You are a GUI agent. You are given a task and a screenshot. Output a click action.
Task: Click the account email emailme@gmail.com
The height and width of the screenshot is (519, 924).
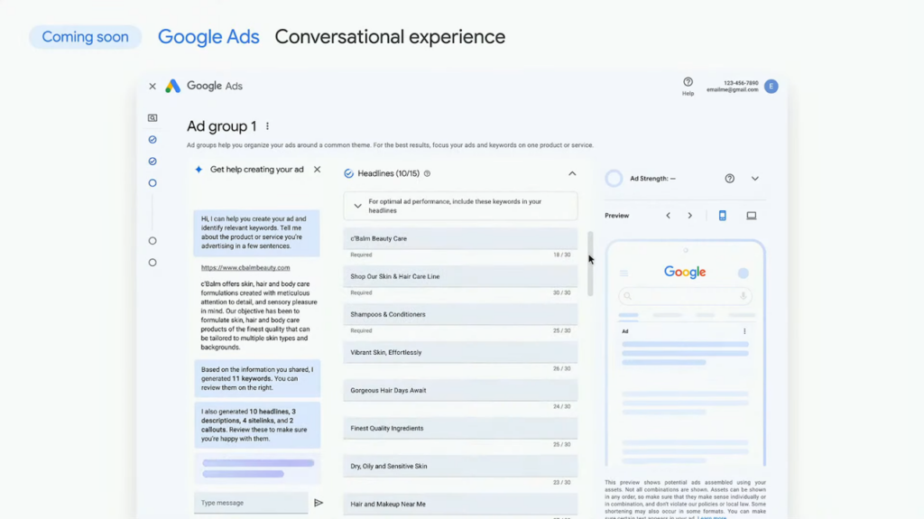733,89
